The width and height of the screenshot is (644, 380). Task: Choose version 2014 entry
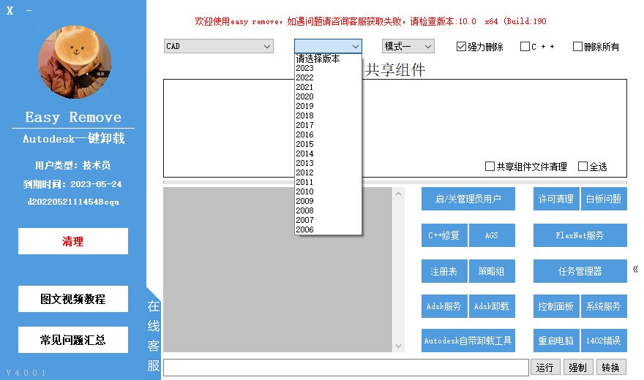(x=328, y=153)
